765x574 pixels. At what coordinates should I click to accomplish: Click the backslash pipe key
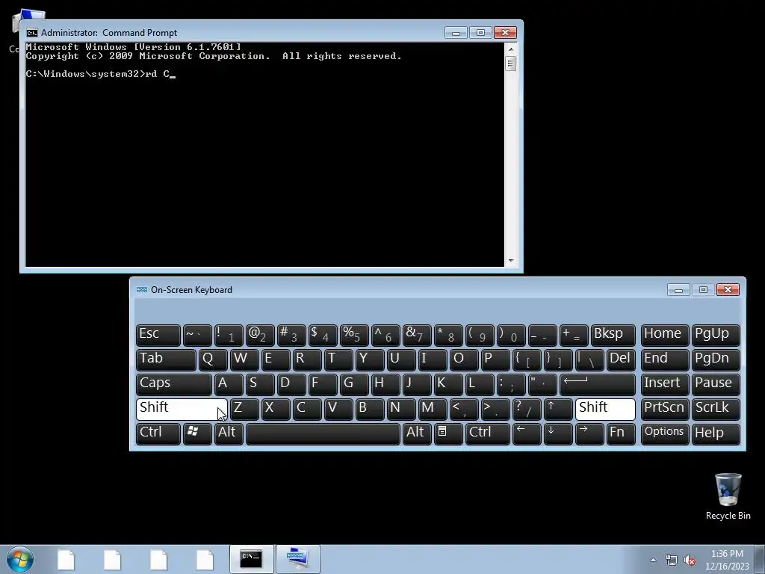[589, 359]
